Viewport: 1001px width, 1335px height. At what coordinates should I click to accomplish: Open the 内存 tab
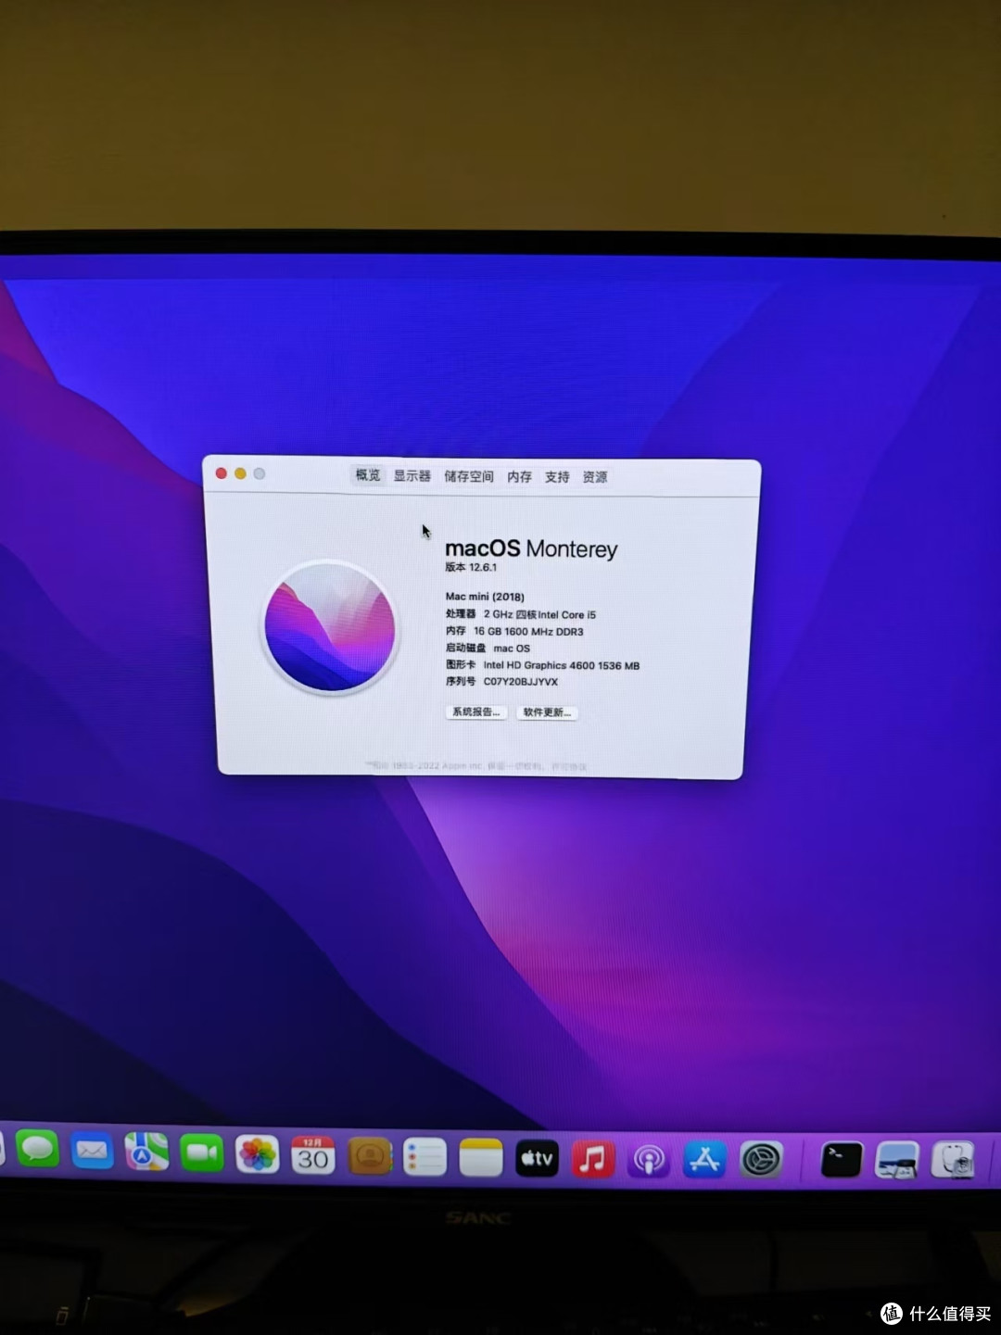click(520, 477)
